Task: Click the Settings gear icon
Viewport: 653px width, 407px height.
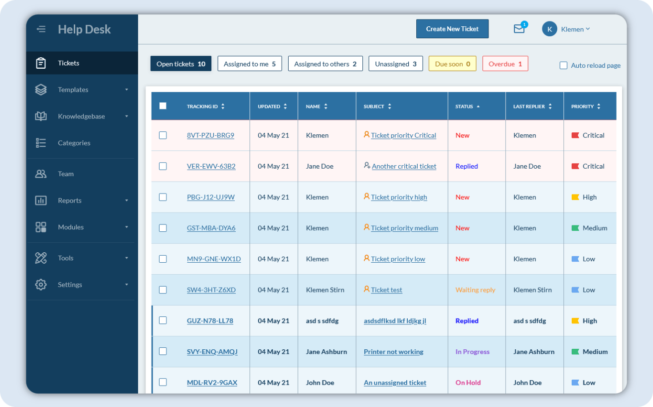Action: pos(41,285)
